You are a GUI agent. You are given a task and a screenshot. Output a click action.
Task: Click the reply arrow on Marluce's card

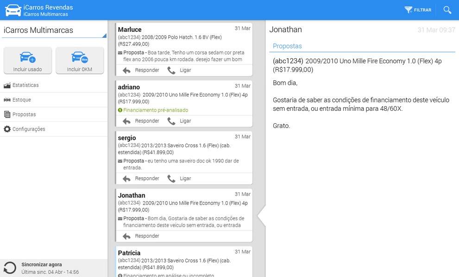[x=126, y=70]
